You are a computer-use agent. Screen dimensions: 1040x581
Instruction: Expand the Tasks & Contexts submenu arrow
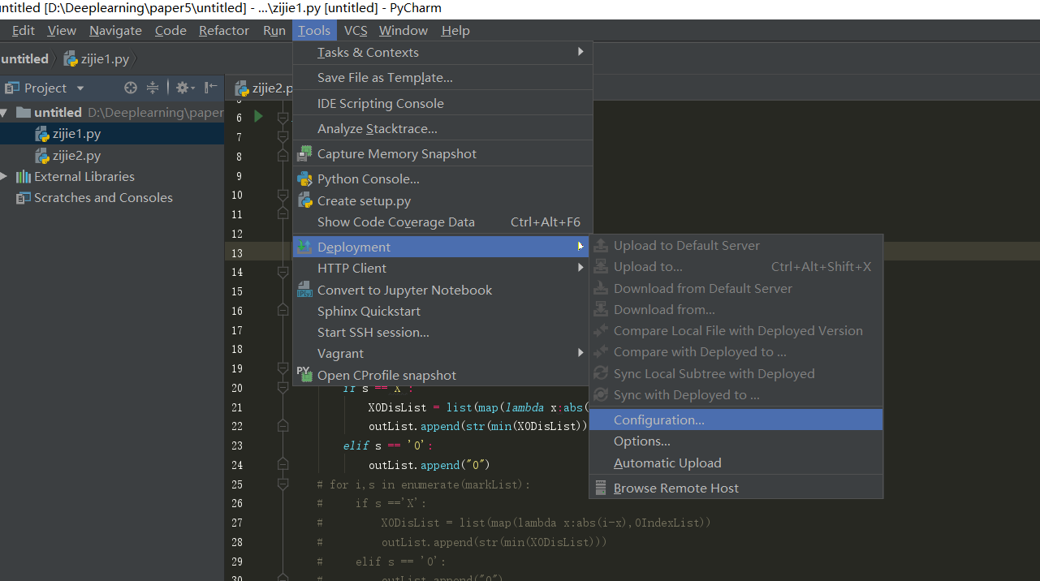[580, 52]
